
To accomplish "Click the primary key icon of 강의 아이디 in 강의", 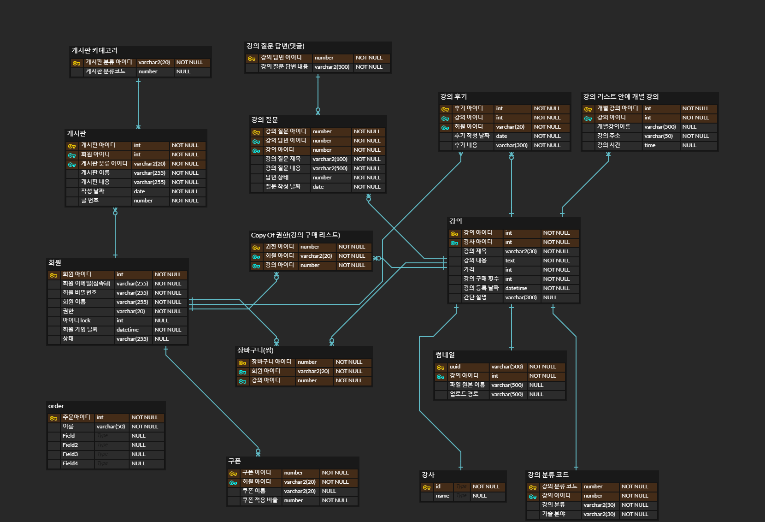I will point(453,233).
